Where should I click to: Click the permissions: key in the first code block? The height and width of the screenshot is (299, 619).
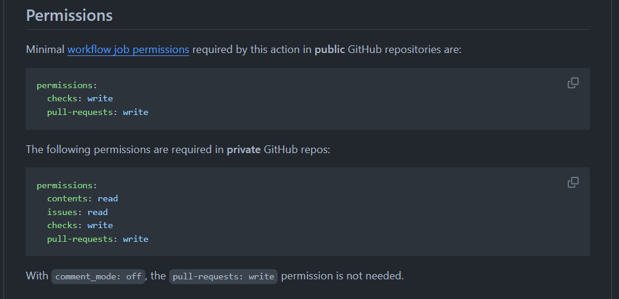pyautogui.click(x=67, y=85)
